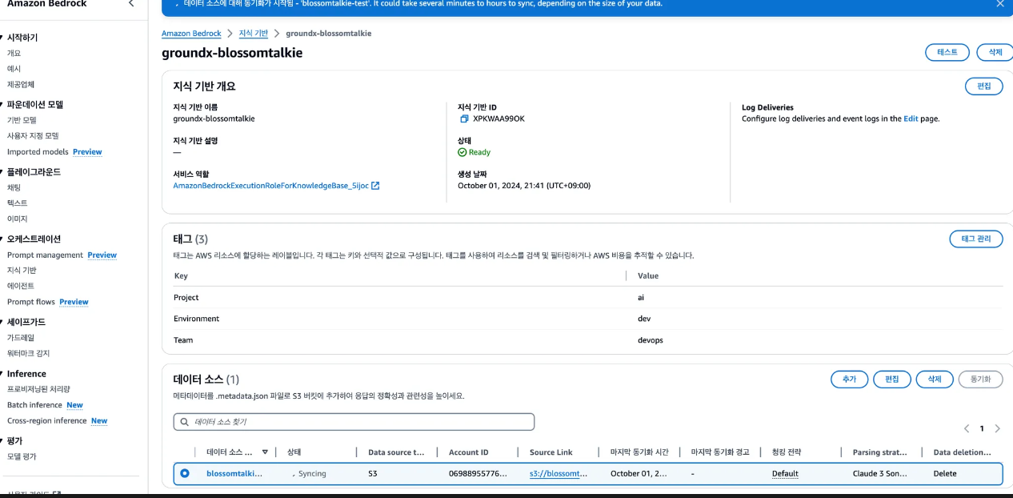Click 편집 in knowledge base overview
Image resolution: width=1013 pixels, height=498 pixels.
click(x=984, y=86)
